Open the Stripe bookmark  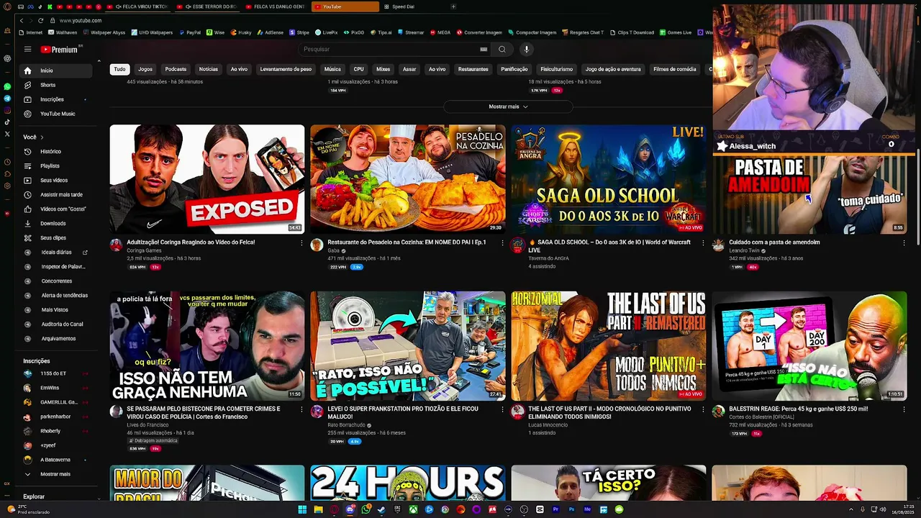coord(299,32)
